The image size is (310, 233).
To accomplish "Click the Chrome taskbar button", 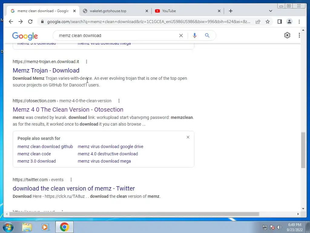I will point(64,227).
